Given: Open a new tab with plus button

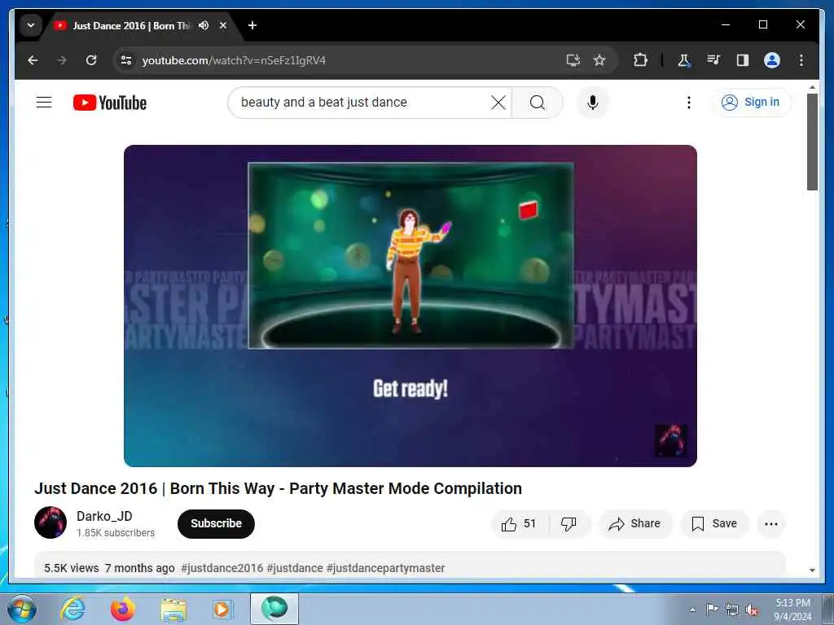Looking at the screenshot, I should pyautogui.click(x=252, y=25).
